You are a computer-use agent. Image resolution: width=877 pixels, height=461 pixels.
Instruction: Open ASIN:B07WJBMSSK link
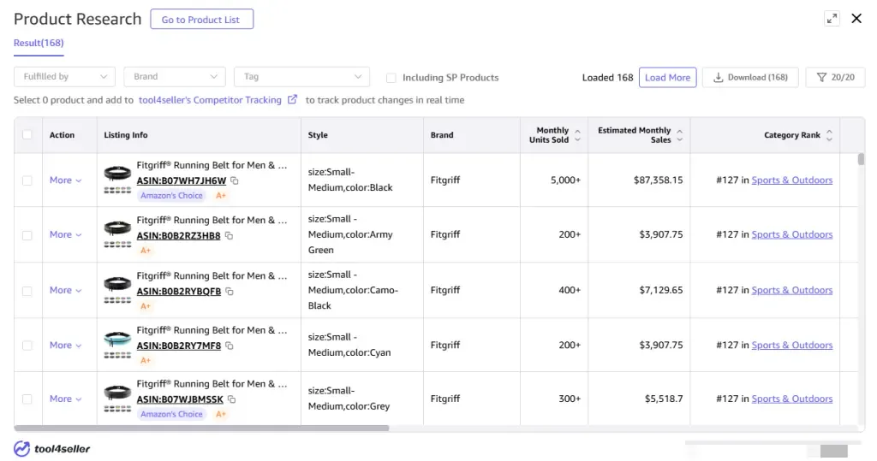click(x=180, y=399)
